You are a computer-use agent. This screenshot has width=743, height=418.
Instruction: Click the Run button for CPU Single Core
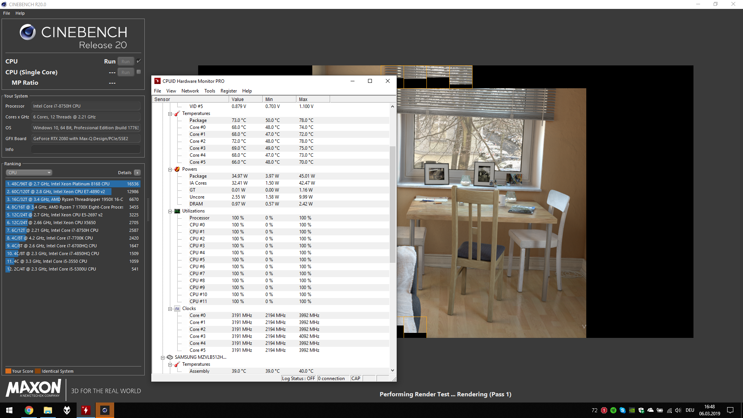[x=125, y=72]
